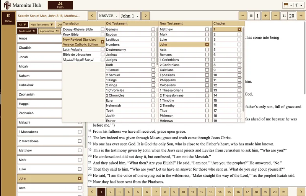This screenshot has width=306, height=196.
Task: Tick 1 Maccabees checkbox in book list
Action: (80, 132)
